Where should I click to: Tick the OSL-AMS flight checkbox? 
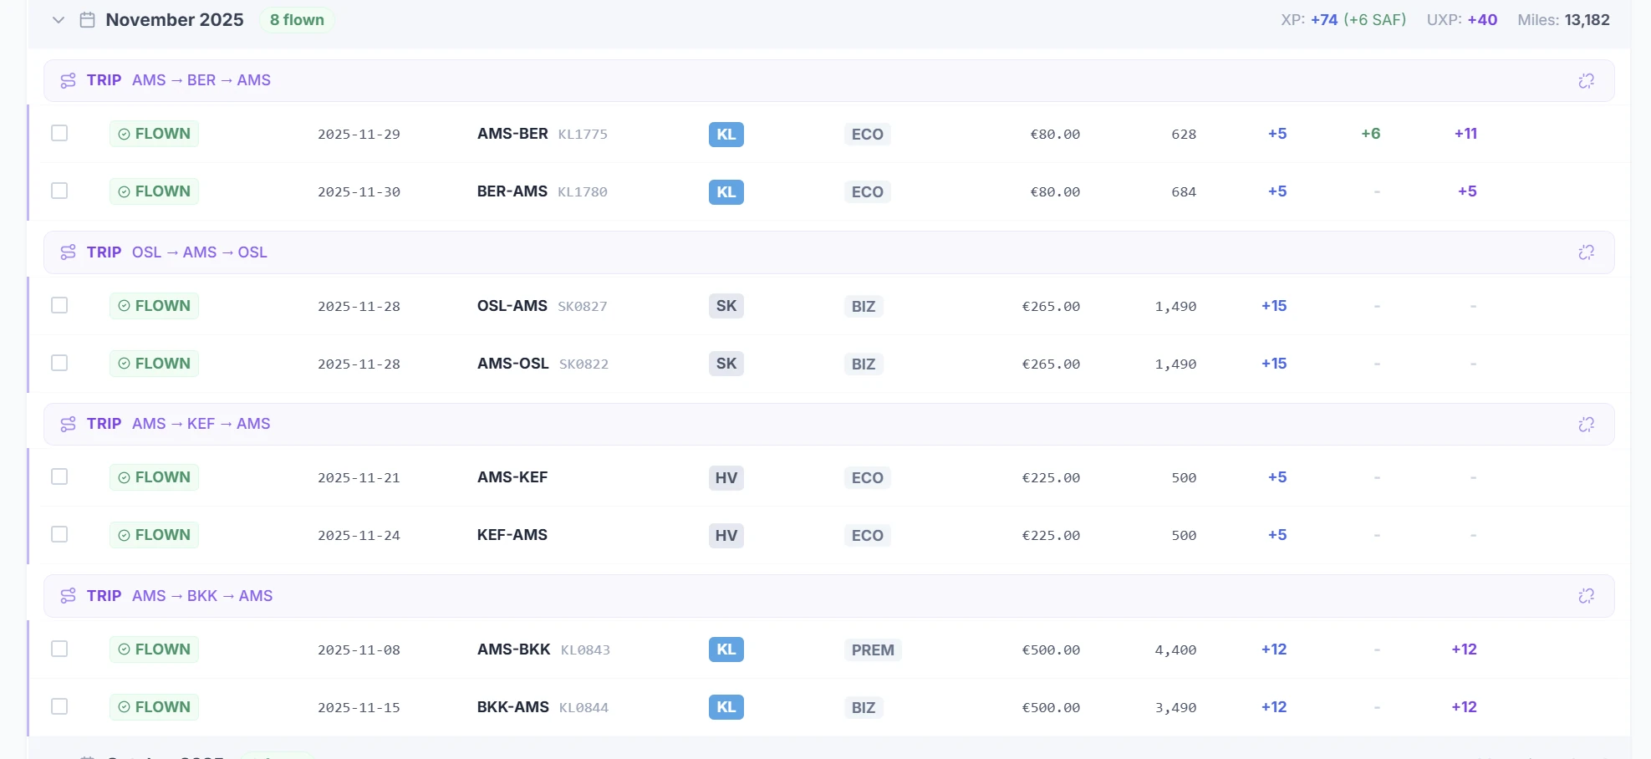pyautogui.click(x=59, y=305)
